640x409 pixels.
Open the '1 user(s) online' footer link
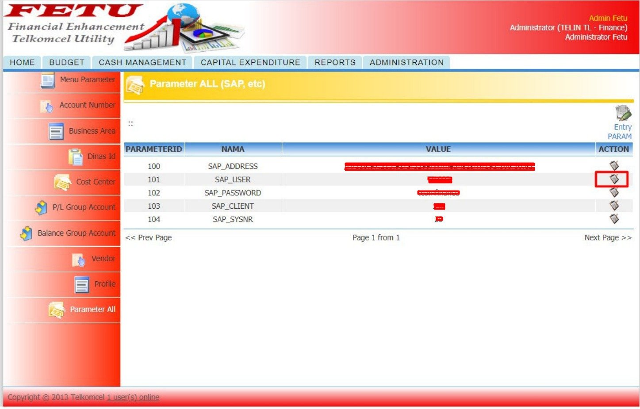point(133,397)
